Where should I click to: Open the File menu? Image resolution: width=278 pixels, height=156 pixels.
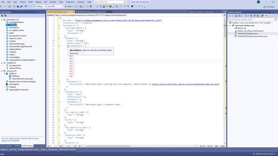tap(3, 2)
